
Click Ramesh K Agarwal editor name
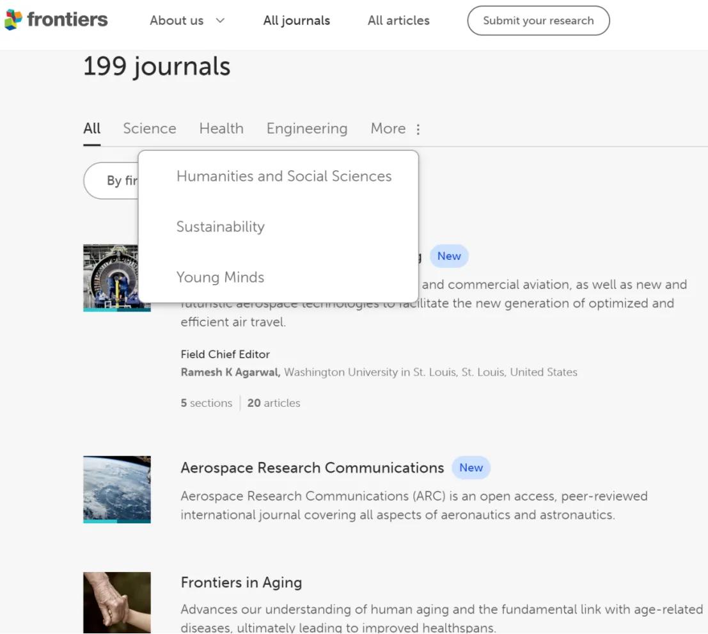click(230, 372)
